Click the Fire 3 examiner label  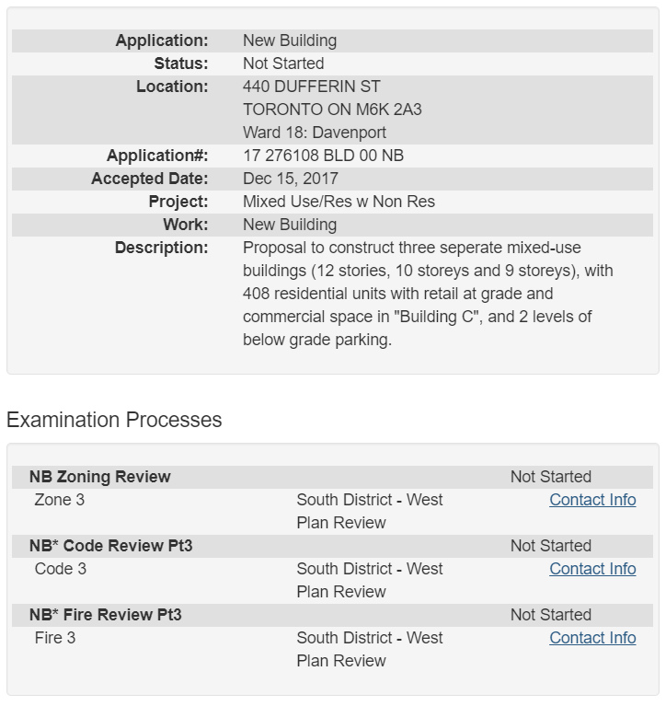click(55, 638)
